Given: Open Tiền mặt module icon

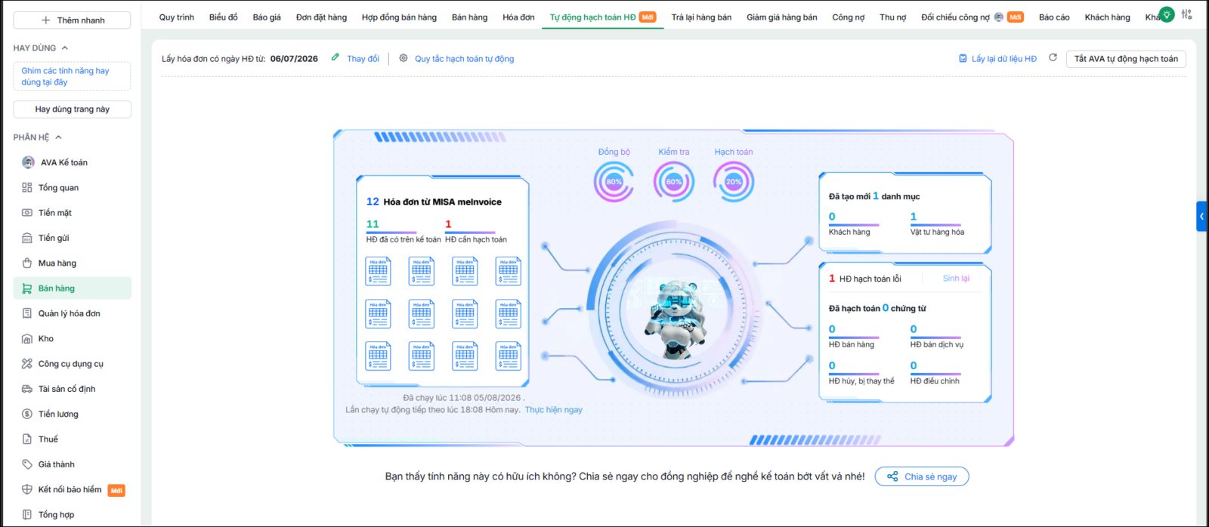Looking at the screenshot, I should [27, 213].
